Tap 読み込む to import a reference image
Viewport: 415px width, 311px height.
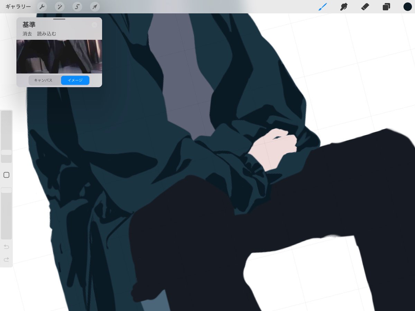point(46,34)
